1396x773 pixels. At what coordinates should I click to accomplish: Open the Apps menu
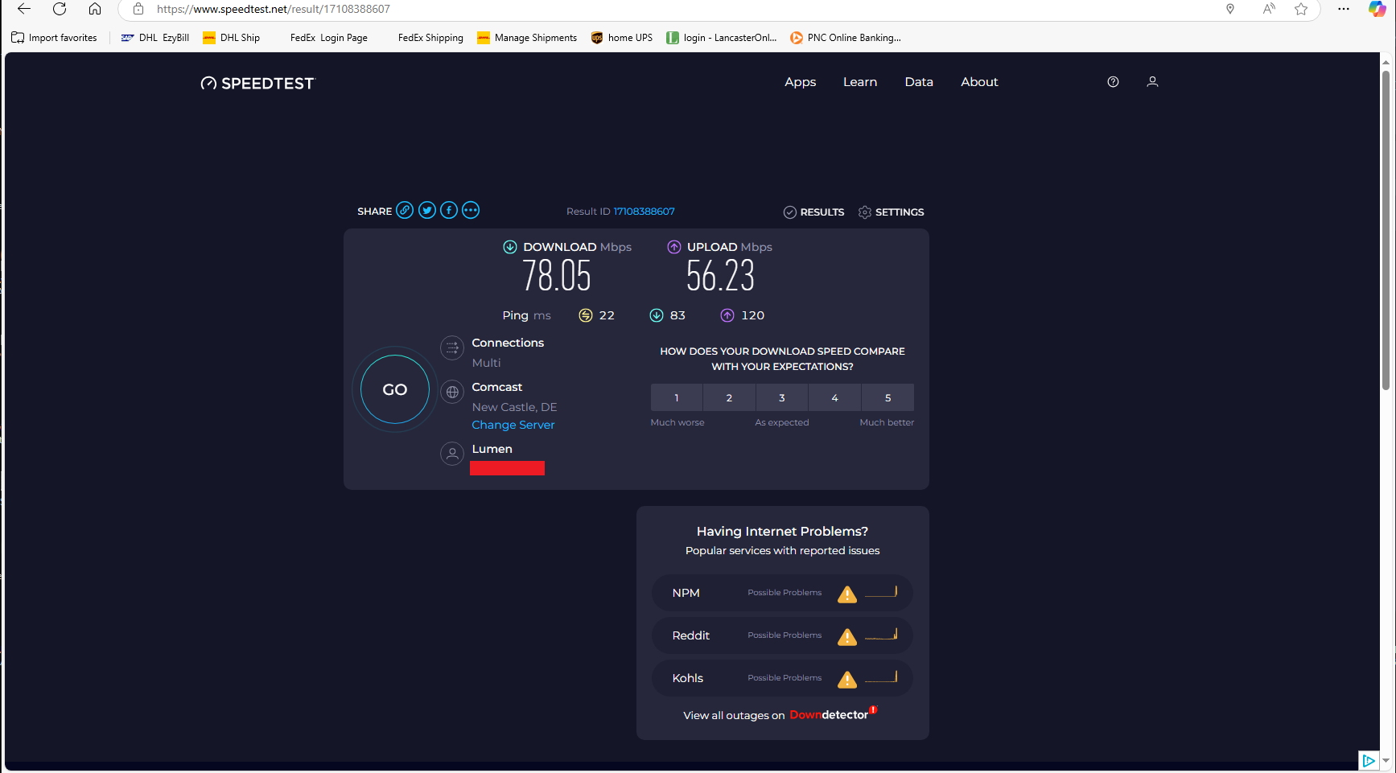[x=800, y=82]
